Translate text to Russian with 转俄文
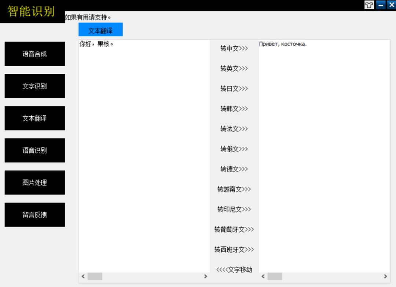 [x=234, y=149]
